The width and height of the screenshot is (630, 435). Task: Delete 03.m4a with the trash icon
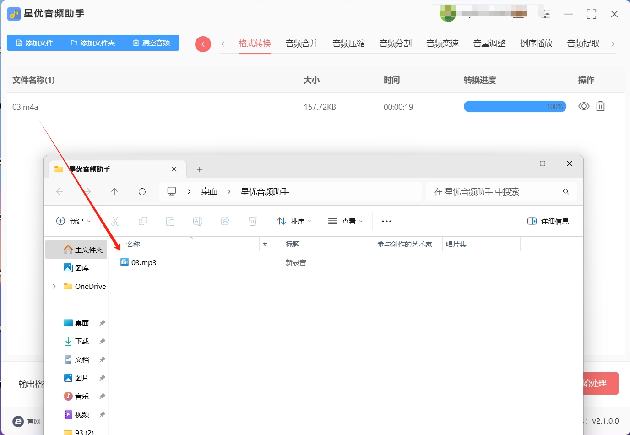[x=600, y=106]
